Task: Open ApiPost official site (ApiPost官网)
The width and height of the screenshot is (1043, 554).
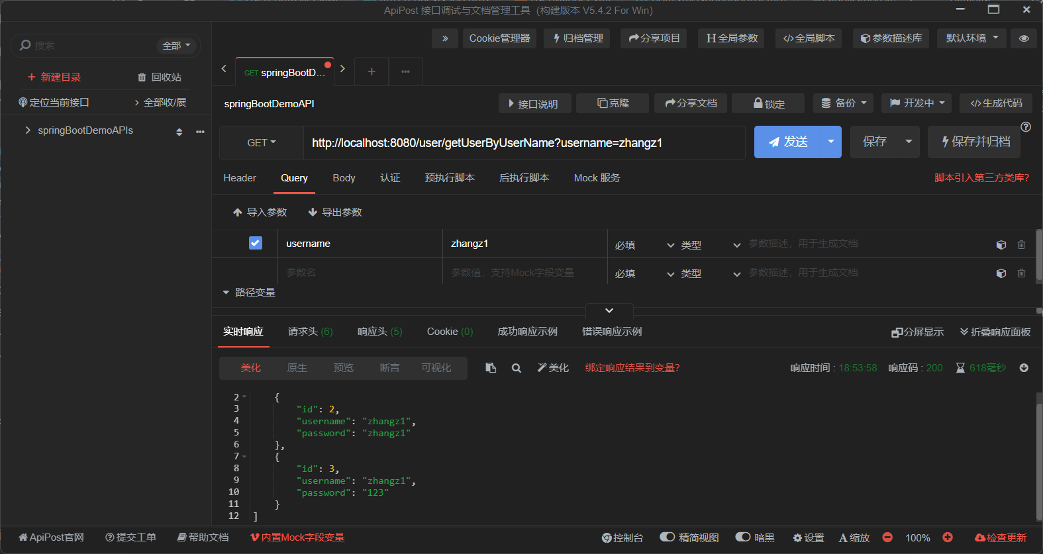Action: (x=51, y=537)
